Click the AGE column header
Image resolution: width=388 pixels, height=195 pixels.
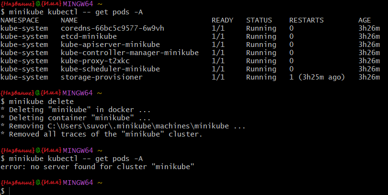click(365, 21)
